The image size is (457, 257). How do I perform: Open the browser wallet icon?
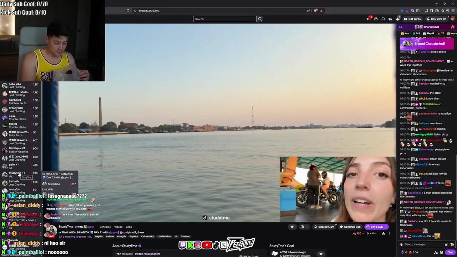pos(437,11)
